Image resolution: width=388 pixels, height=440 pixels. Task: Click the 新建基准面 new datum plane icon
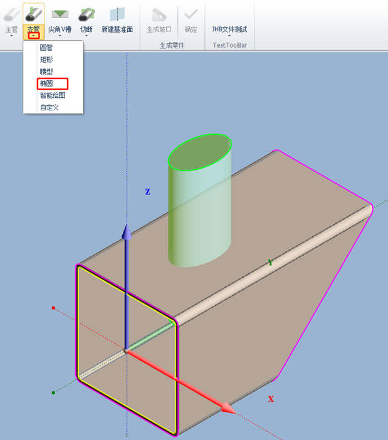(x=117, y=14)
